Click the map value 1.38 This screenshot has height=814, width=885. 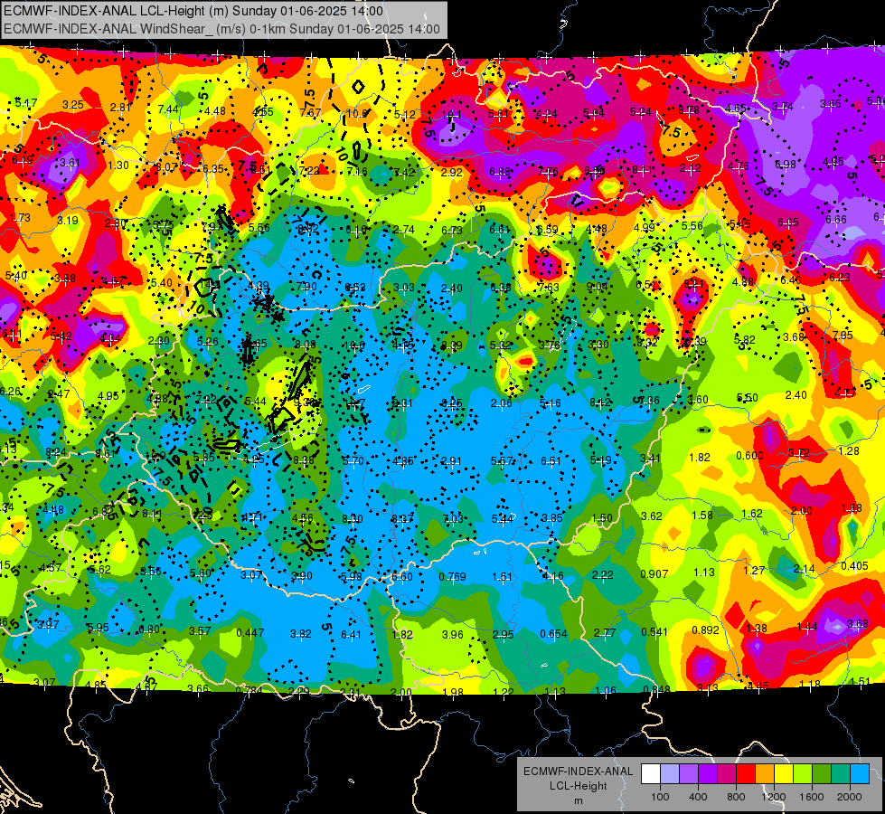coord(757,629)
